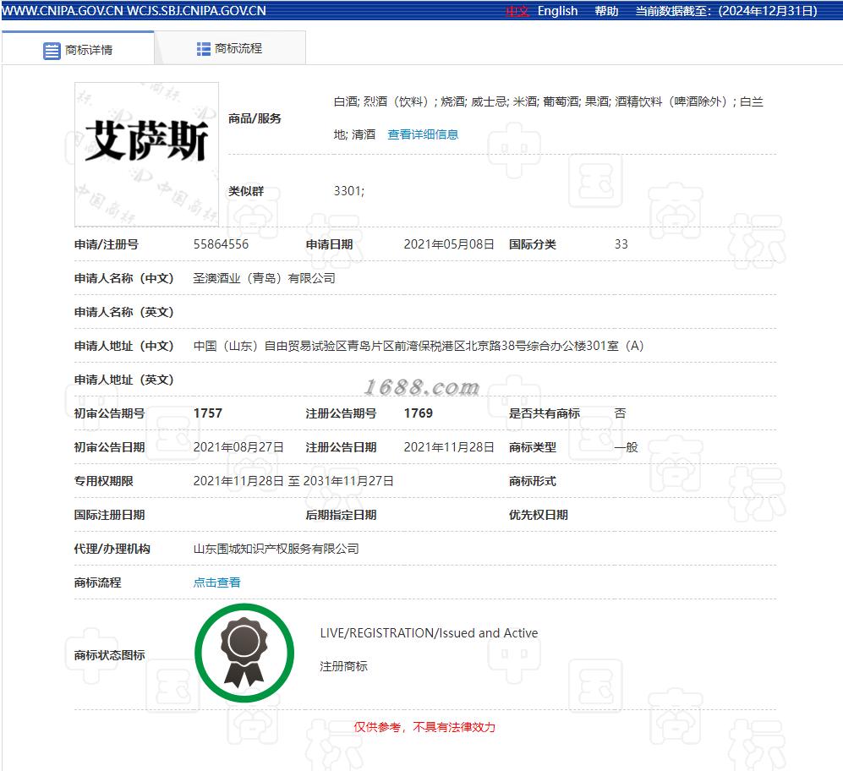Image resolution: width=843 pixels, height=771 pixels.
Task: Switch to the 商标流程 tab
Action: click(230, 49)
